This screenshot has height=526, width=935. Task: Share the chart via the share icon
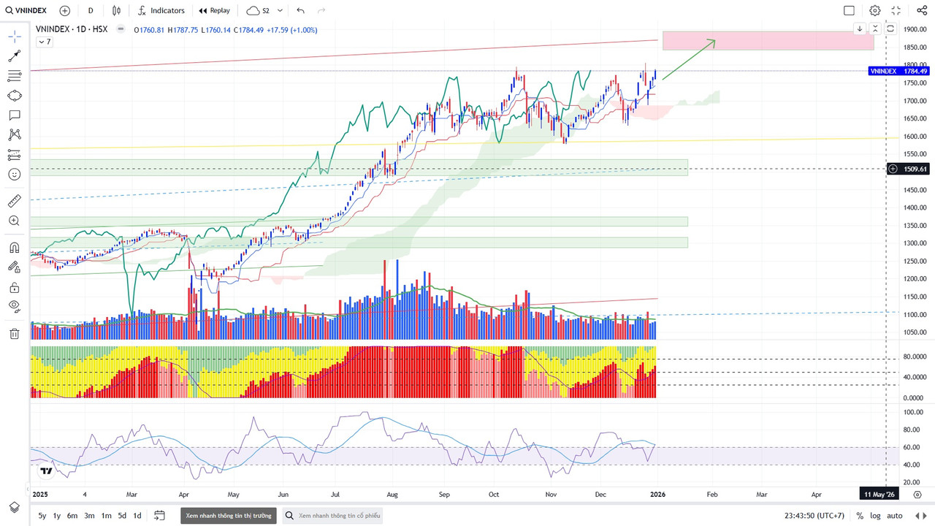(922, 11)
